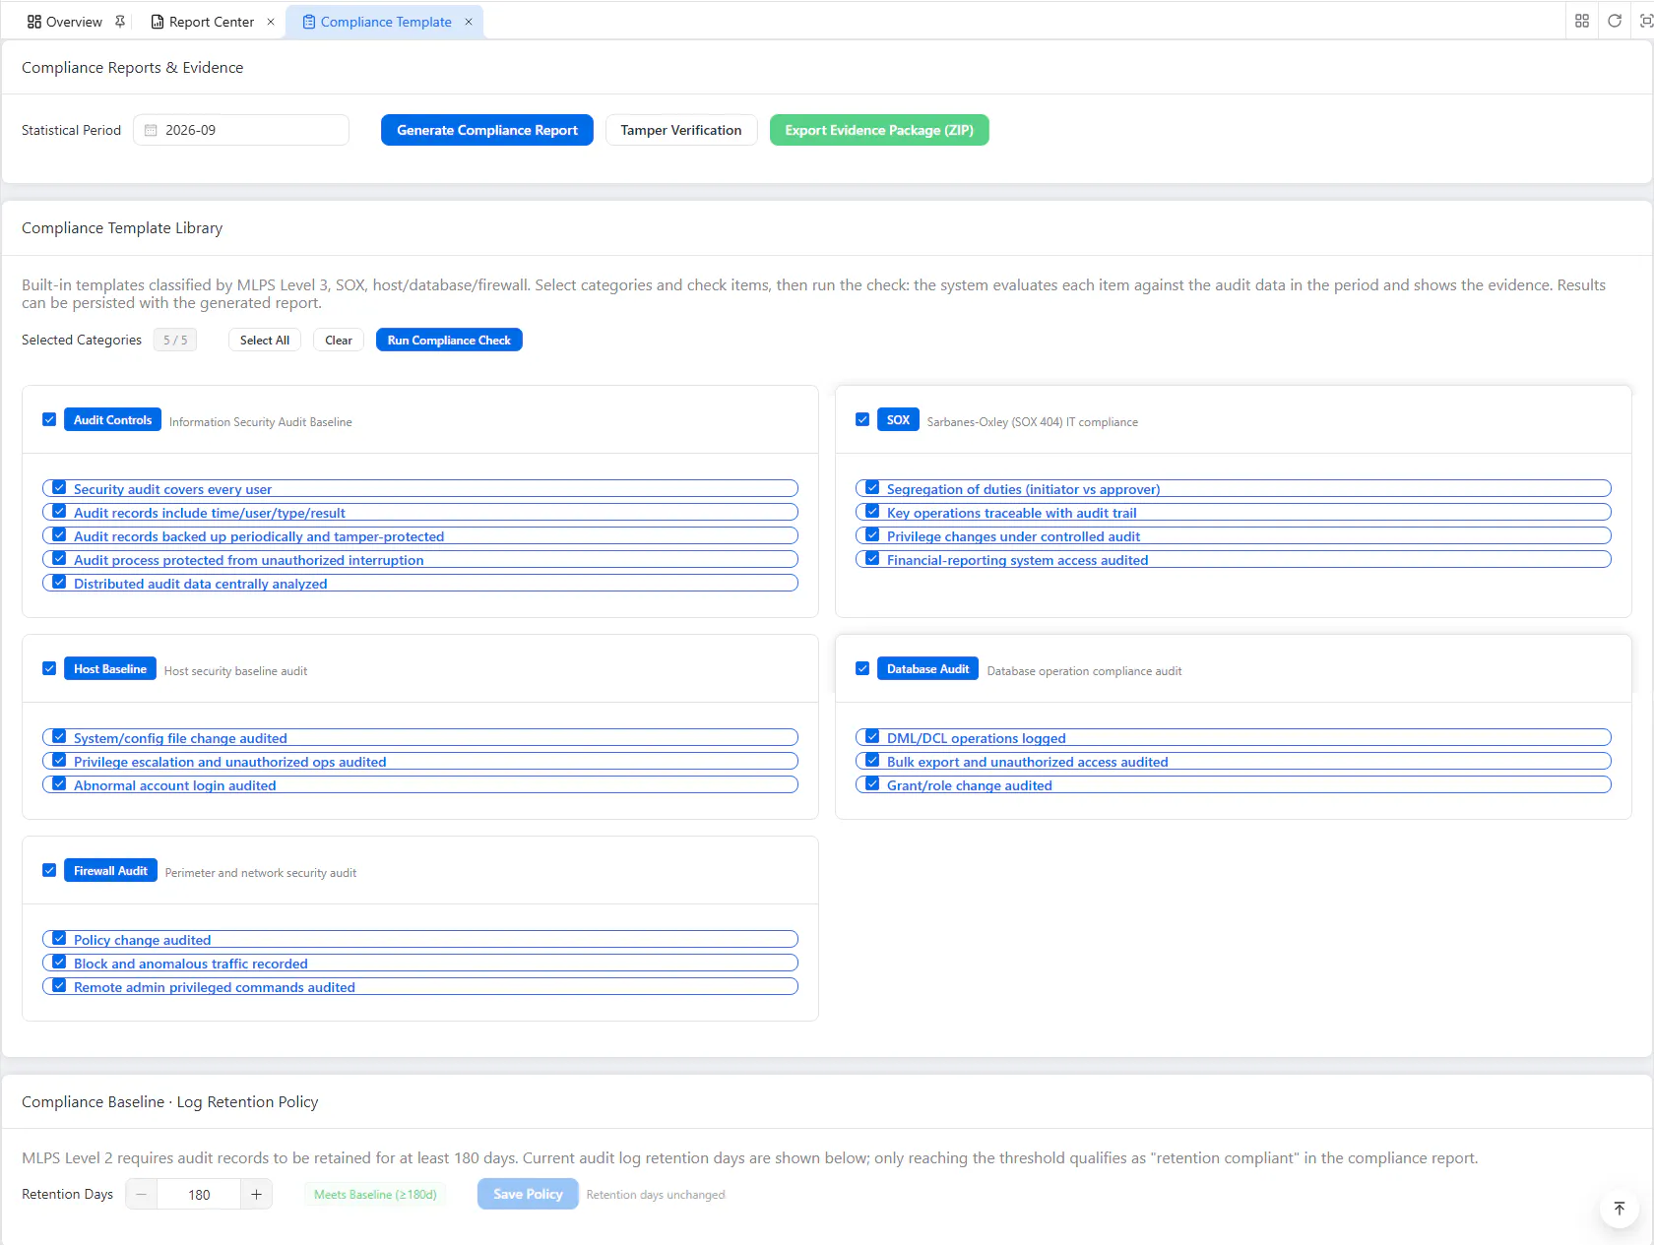Screen dimensions: 1654x1245
Task: Click 'Perimeter and network security audit' text
Action: click(x=261, y=872)
